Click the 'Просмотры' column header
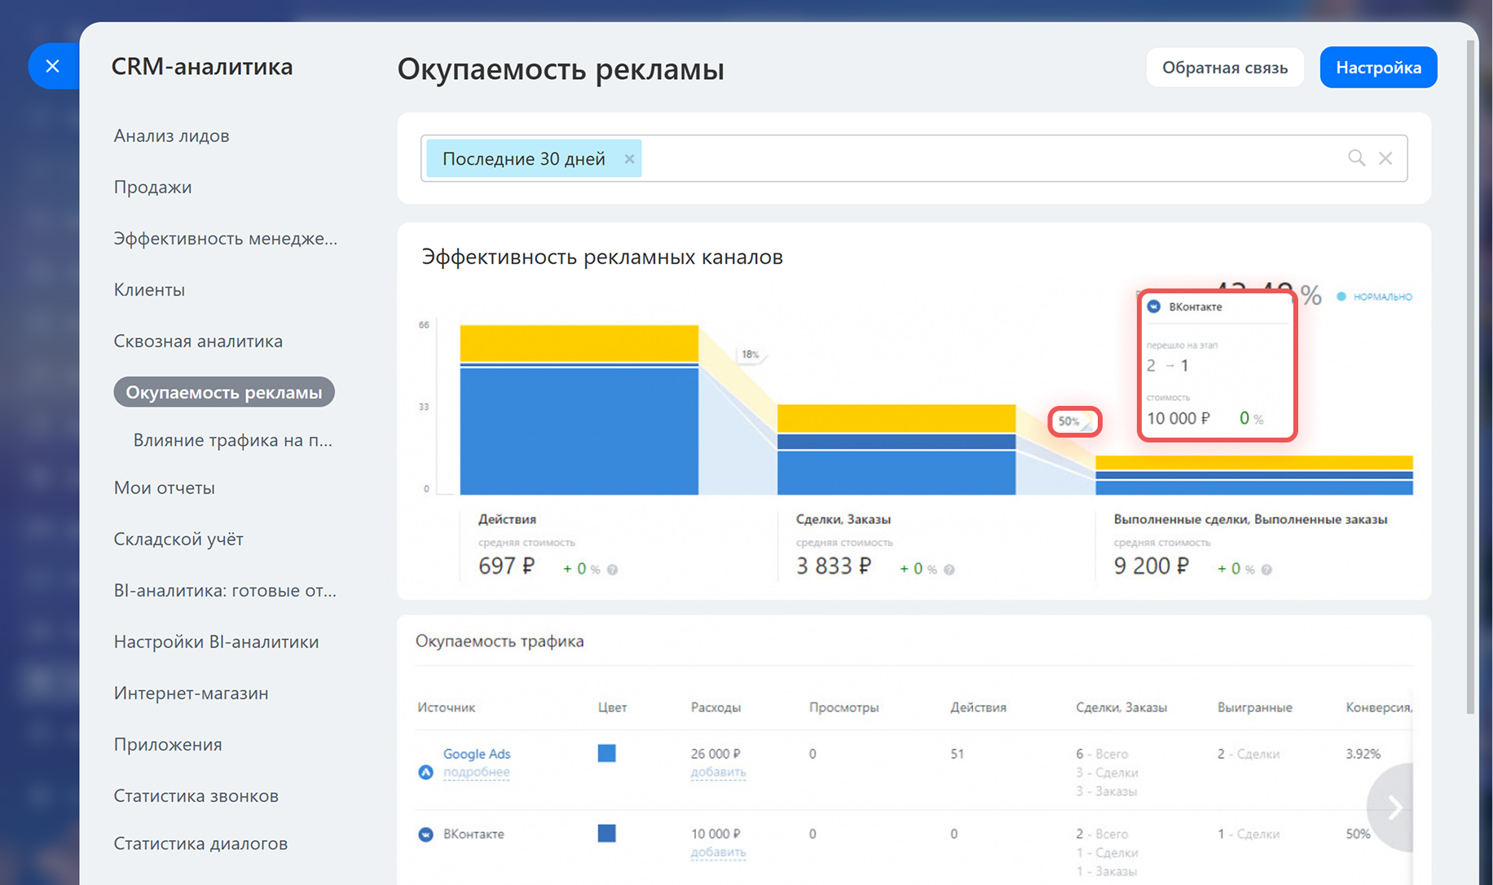The height and width of the screenshot is (885, 1493). [x=843, y=707]
